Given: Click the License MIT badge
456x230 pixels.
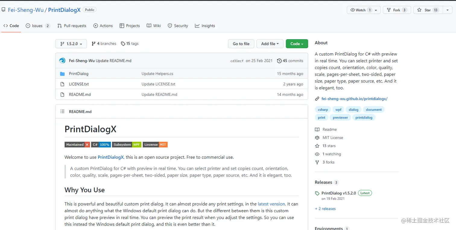Looking at the screenshot, I should point(155,145).
